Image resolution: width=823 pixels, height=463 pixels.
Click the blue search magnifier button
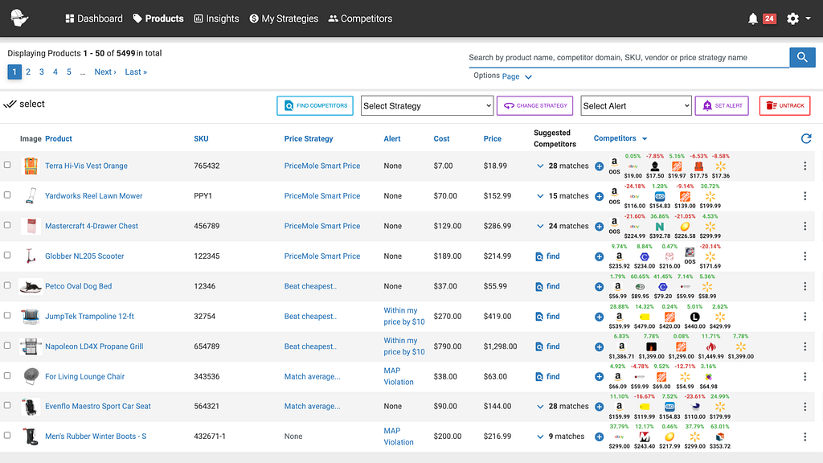(802, 57)
